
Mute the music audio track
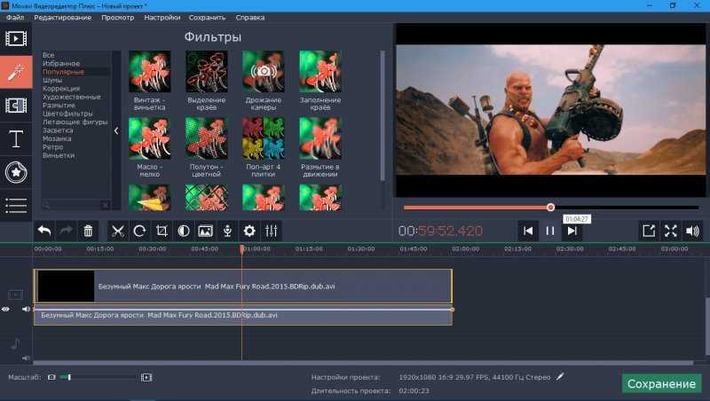[26, 358]
